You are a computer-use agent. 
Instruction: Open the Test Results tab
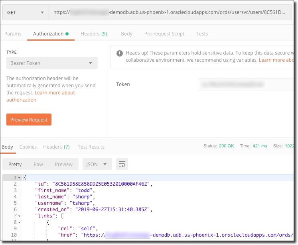[x=91, y=147]
